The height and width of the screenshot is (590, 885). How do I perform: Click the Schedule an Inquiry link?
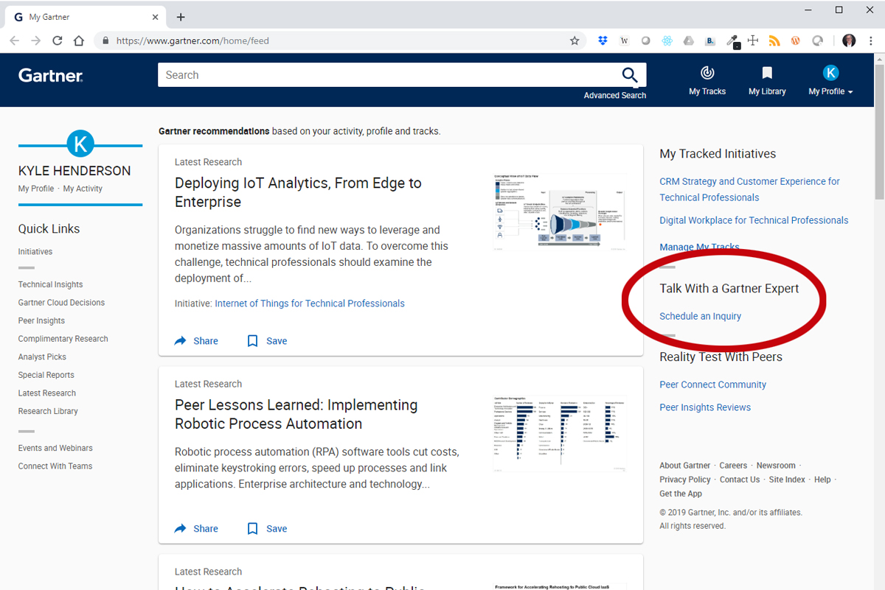click(700, 316)
